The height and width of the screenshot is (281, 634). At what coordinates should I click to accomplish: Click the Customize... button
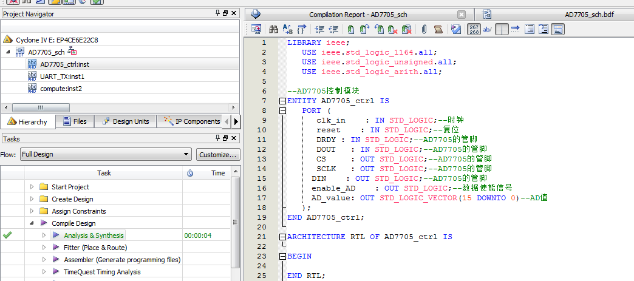(x=218, y=154)
